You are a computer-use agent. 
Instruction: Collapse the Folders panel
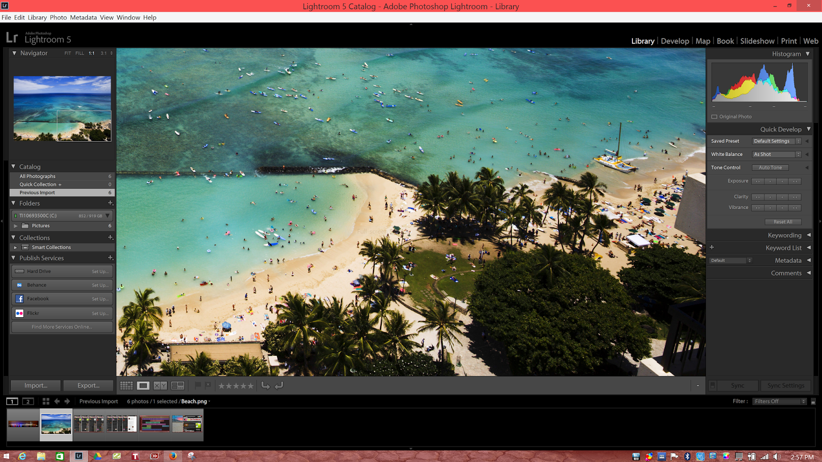(14, 203)
